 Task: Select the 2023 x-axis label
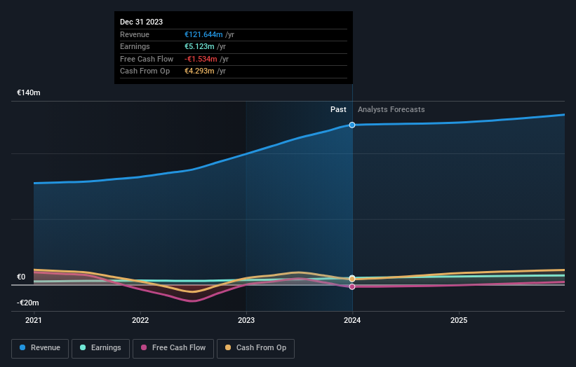[246, 321]
